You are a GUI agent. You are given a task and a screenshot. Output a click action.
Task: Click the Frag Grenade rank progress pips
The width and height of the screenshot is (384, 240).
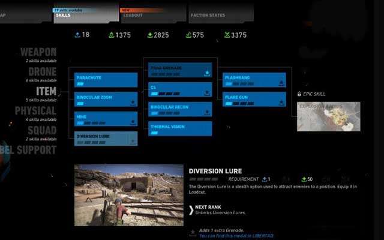166,74
